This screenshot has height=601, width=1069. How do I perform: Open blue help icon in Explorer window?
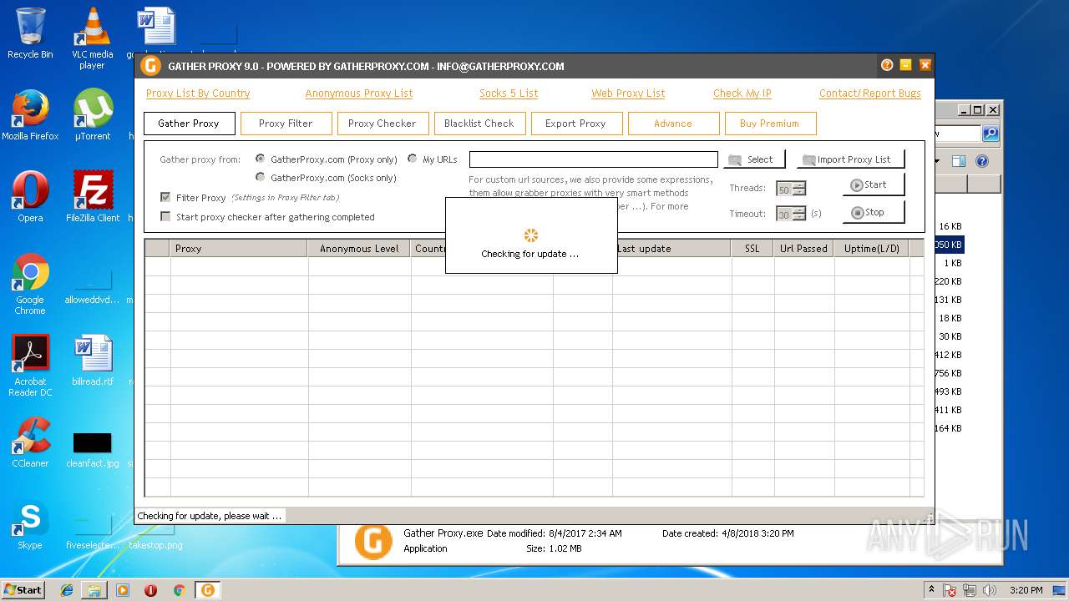coord(982,161)
